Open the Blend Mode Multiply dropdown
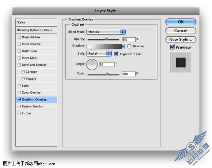 click(x=106, y=32)
